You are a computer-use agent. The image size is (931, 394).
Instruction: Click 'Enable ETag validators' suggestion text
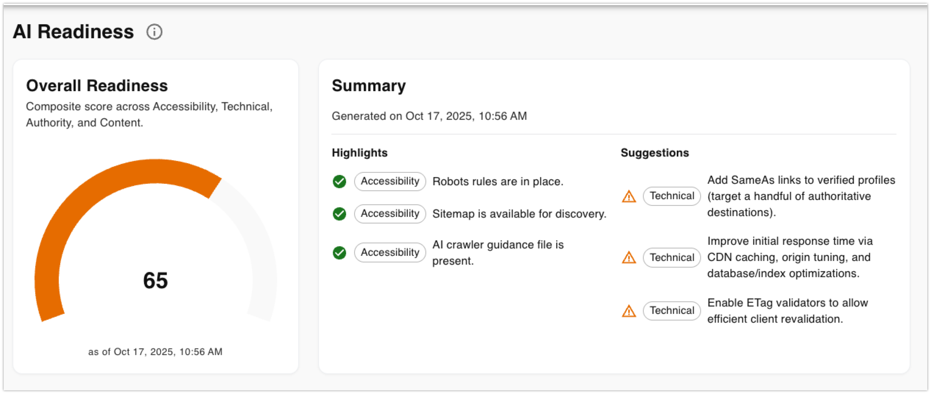pyautogui.click(x=787, y=311)
